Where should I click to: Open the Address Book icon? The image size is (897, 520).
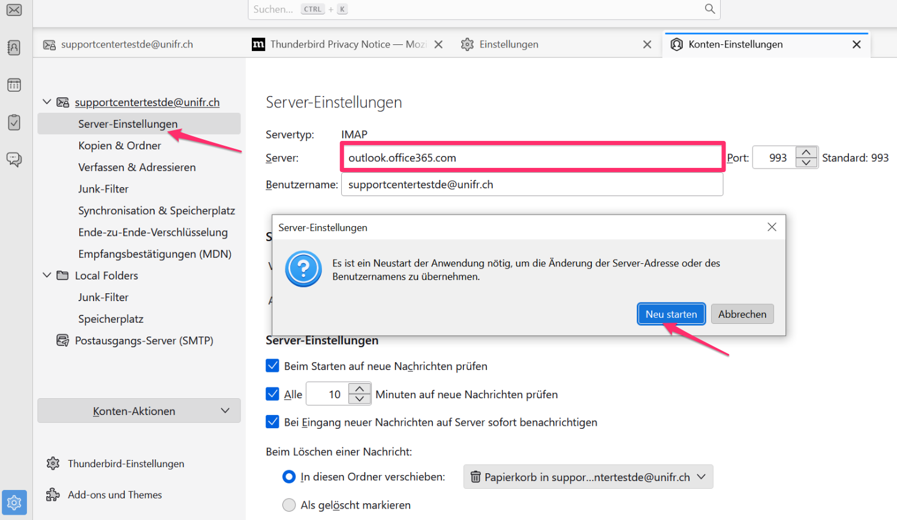[14, 47]
